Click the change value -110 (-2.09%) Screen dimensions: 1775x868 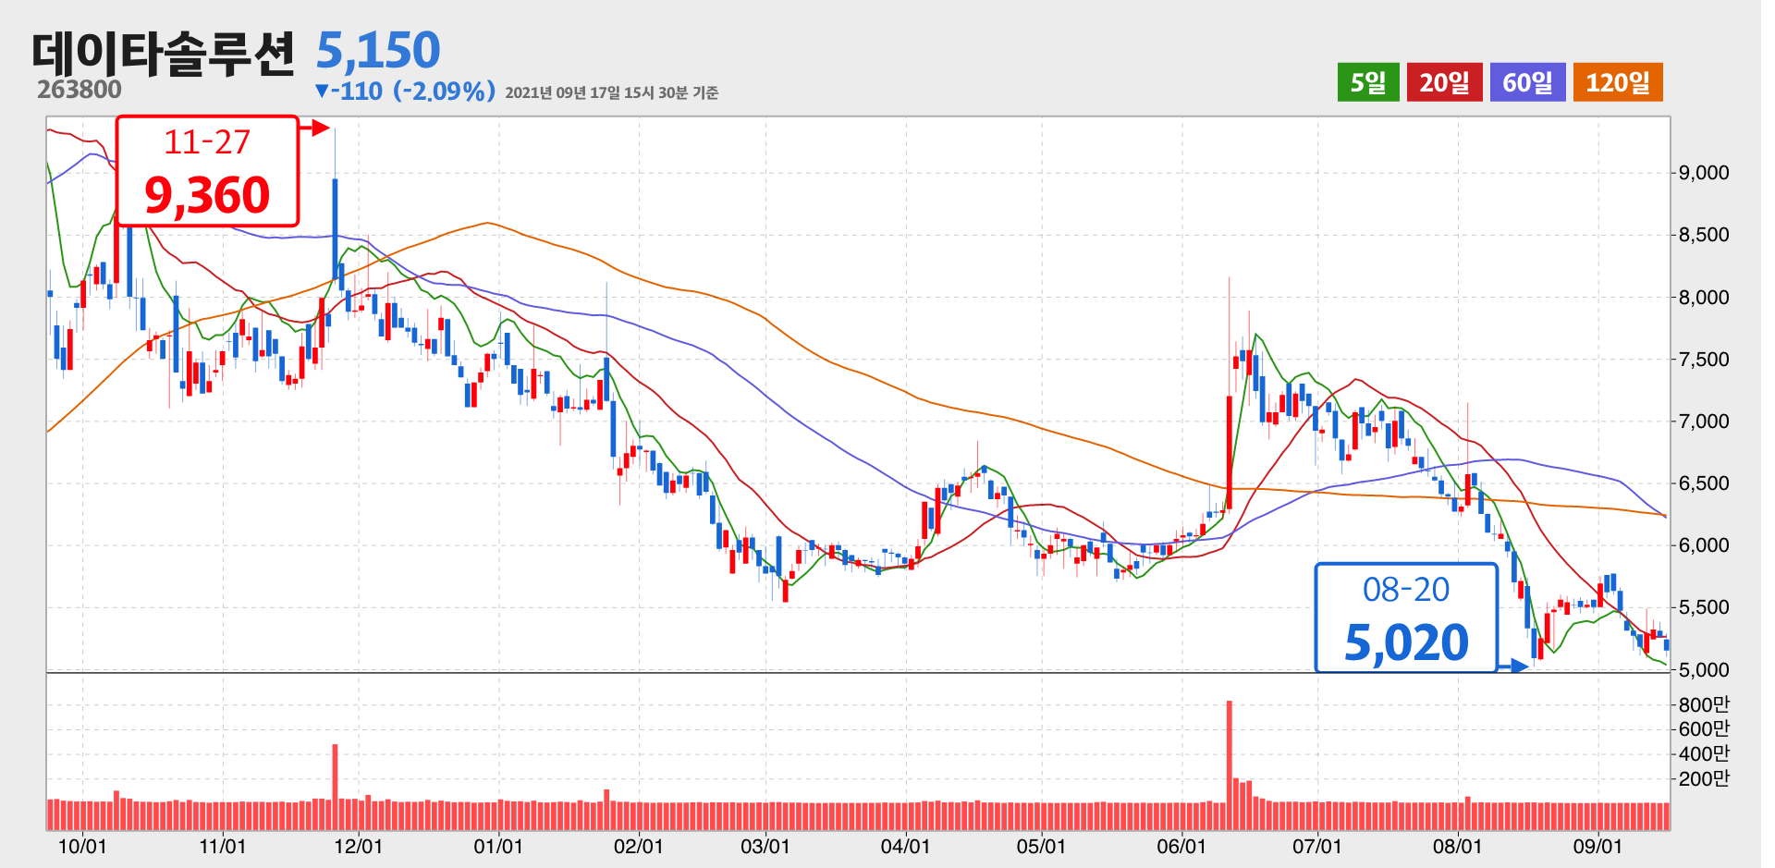tap(405, 91)
